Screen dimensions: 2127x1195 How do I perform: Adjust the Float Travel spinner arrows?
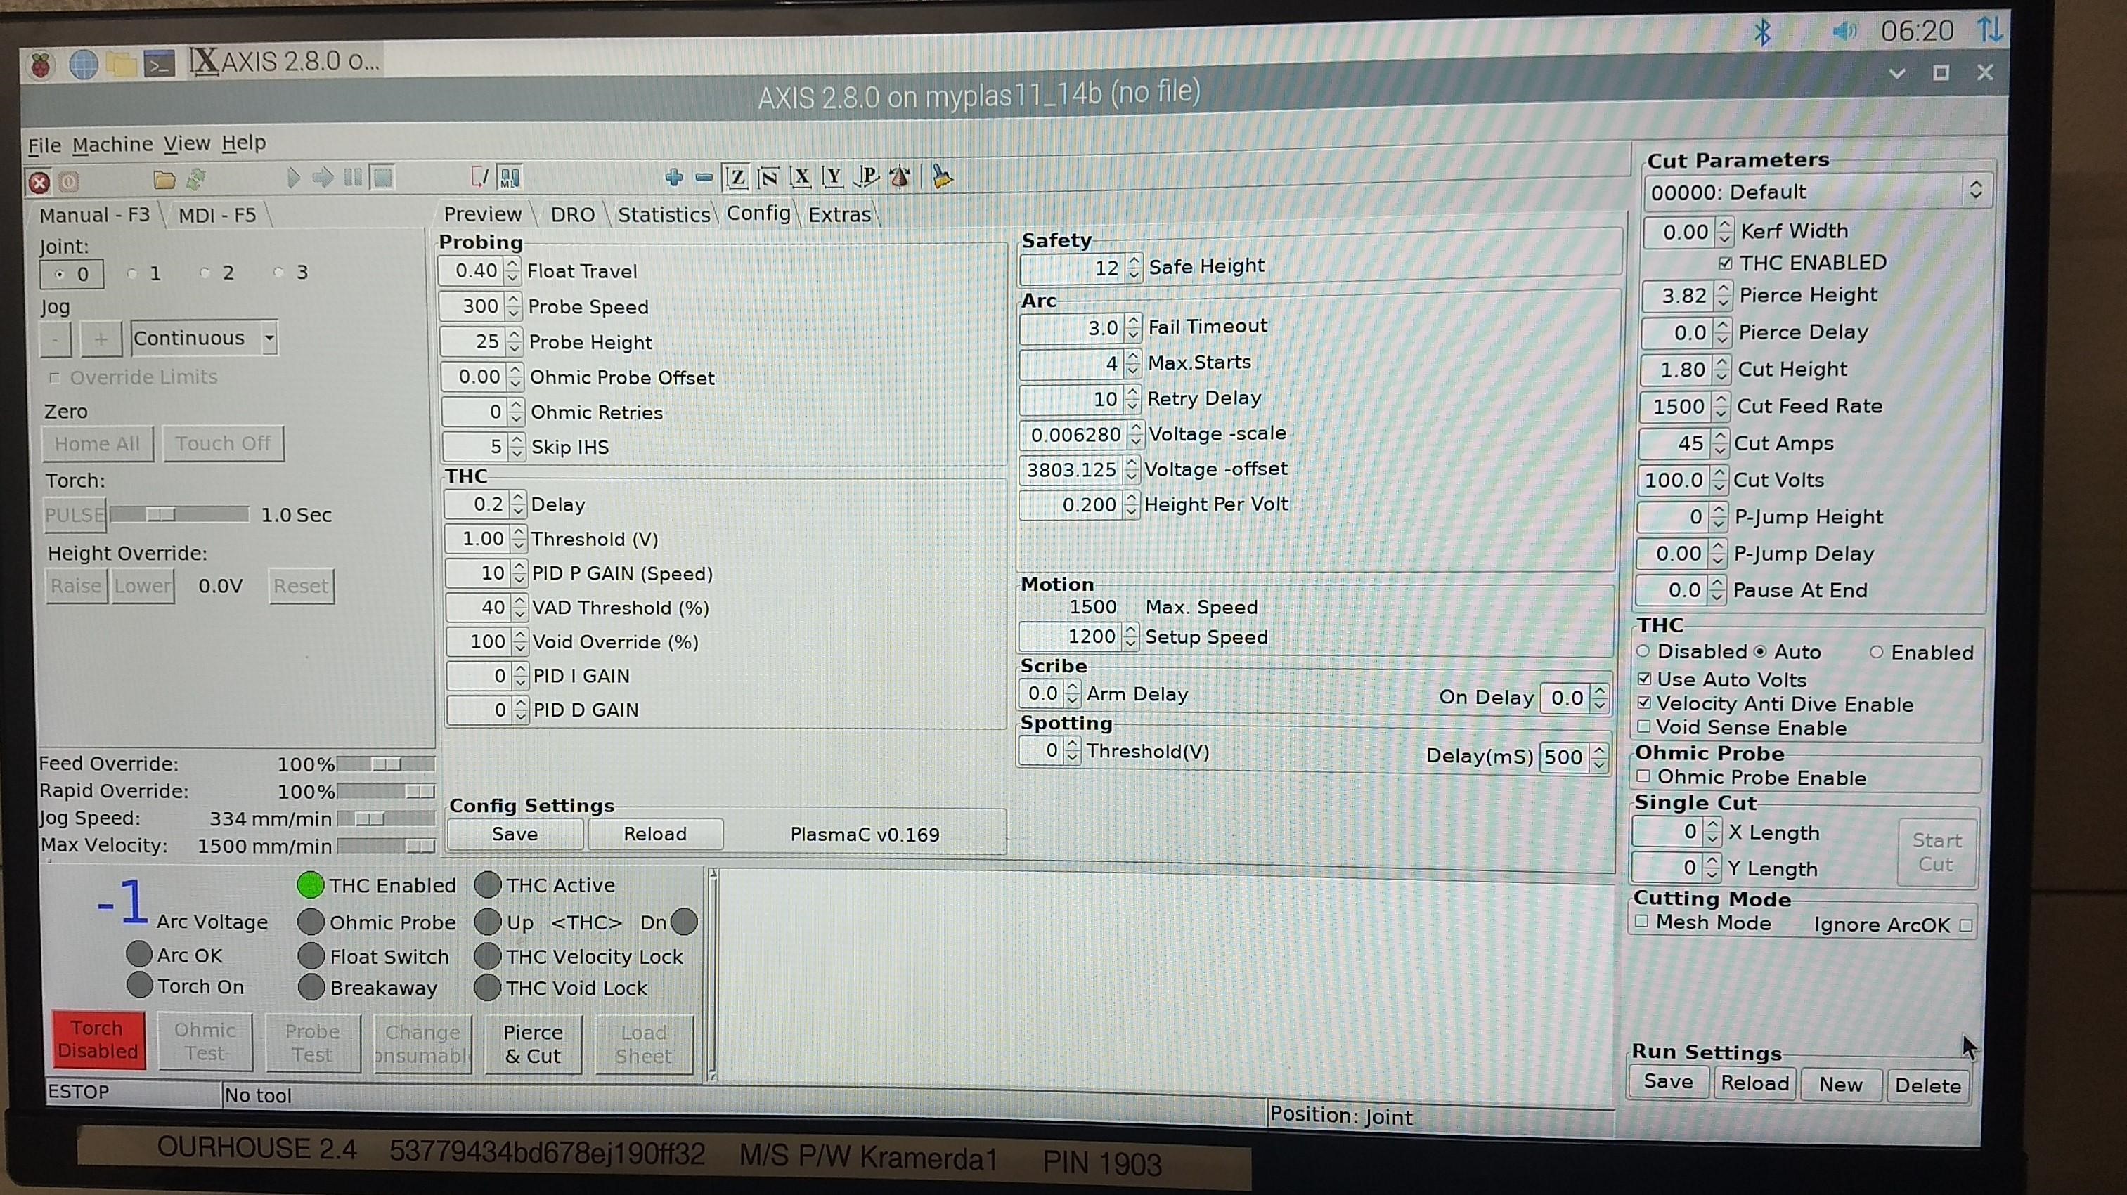(512, 270)
